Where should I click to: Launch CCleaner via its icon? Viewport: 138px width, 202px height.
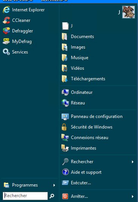click(6, 20)
